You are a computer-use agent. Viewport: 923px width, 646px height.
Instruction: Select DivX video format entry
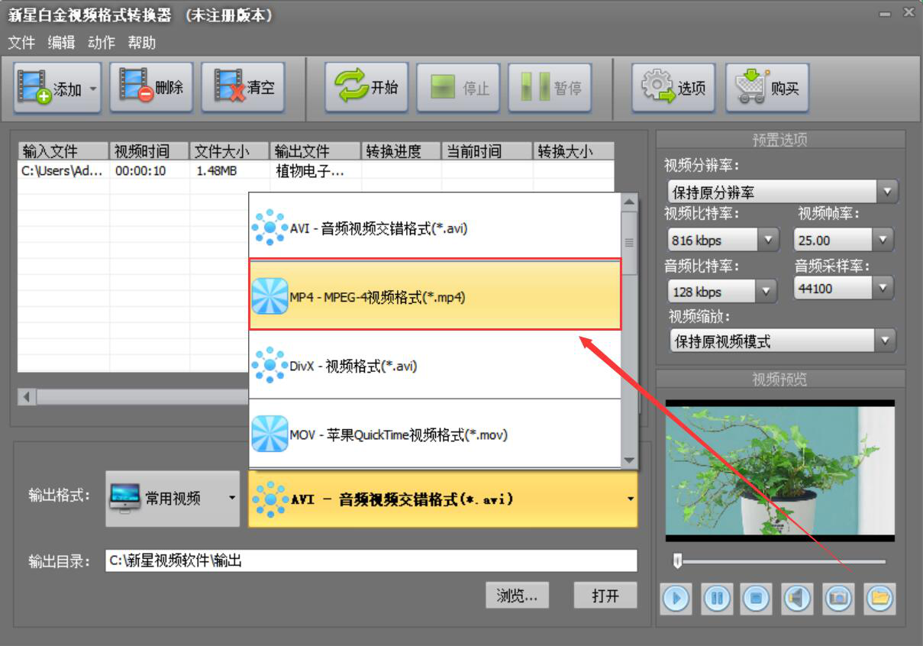[x=435, y=365]
